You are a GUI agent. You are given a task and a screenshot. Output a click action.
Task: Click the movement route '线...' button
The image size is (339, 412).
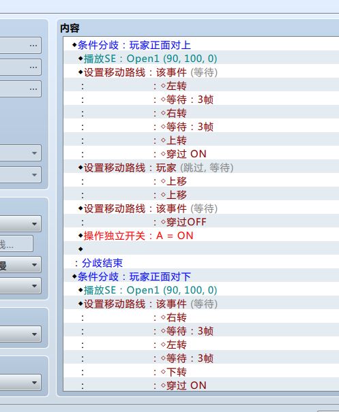(x=16, y=244)
